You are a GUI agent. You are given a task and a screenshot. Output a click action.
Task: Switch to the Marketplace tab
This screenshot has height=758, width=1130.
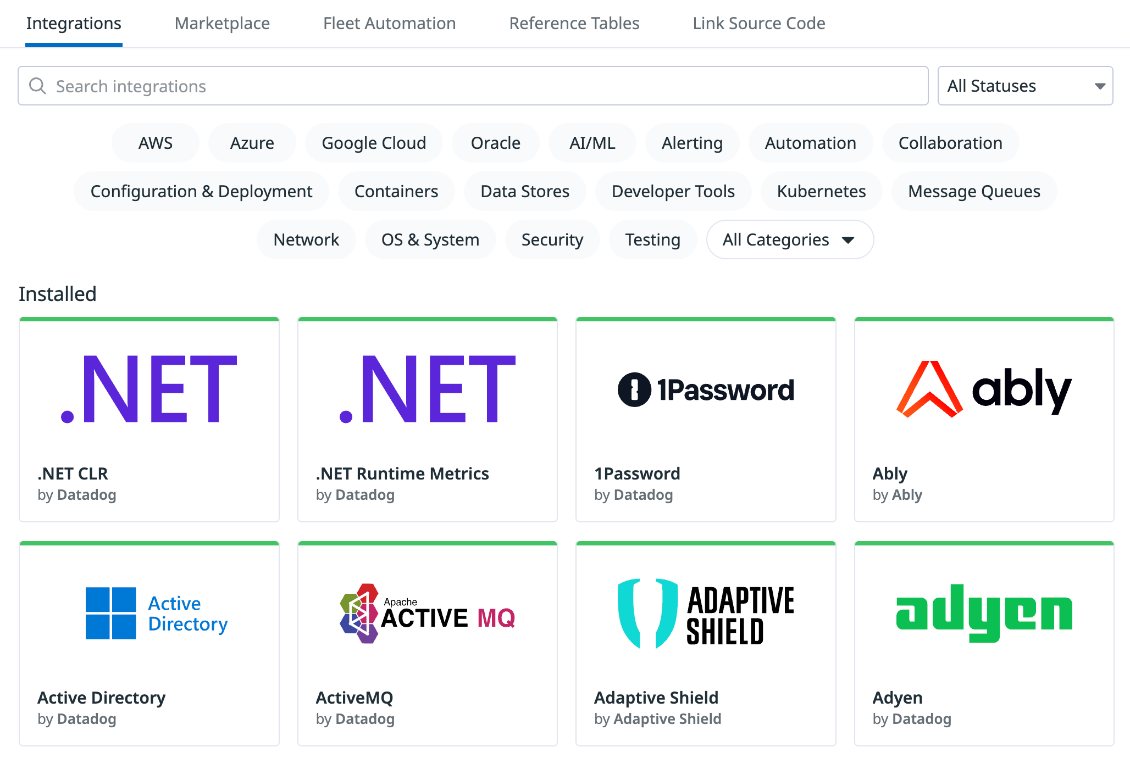222,23
